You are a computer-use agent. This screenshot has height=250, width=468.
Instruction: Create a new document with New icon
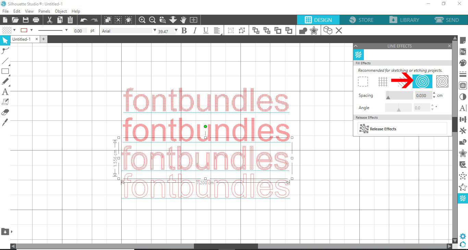[5, 20]
